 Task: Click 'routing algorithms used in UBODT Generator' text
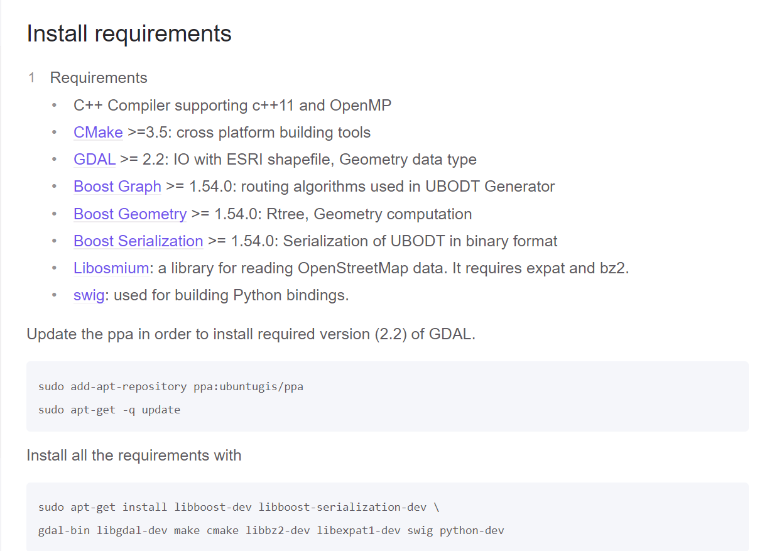point(398,187)
